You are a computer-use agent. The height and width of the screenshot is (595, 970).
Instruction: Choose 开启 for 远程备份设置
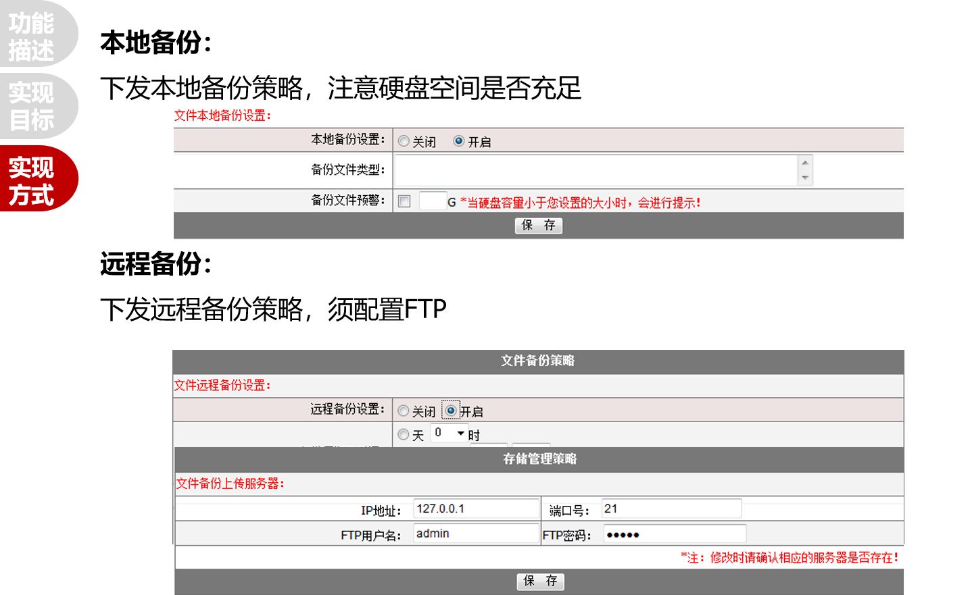tap(451, 411)
